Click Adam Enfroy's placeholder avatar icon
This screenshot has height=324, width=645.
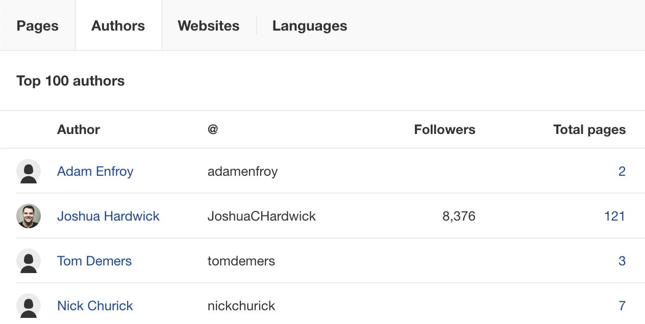[x=29, y=171]
